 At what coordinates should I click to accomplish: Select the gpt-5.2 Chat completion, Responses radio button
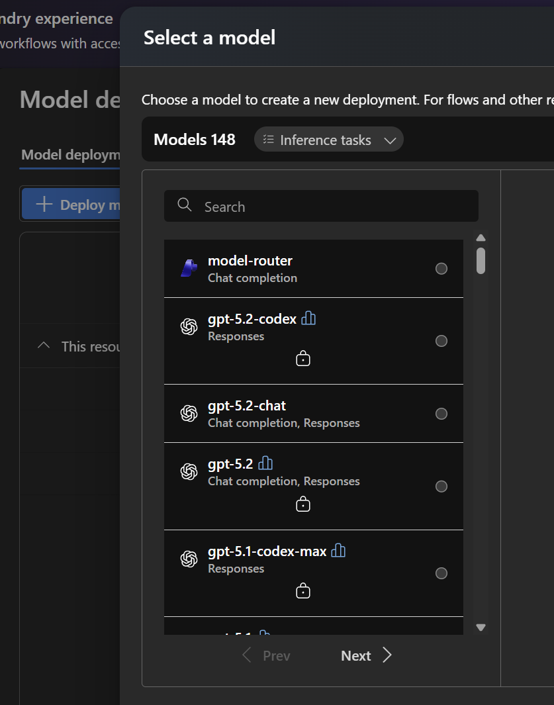pos(441,487)
